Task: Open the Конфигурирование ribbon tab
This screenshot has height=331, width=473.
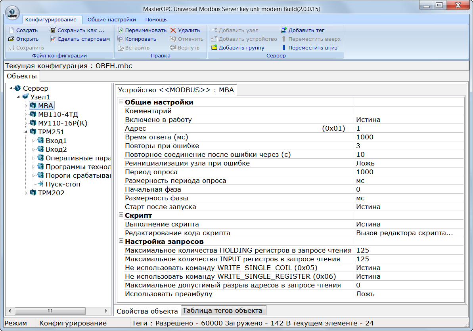Action: click(x=51, y=19)
